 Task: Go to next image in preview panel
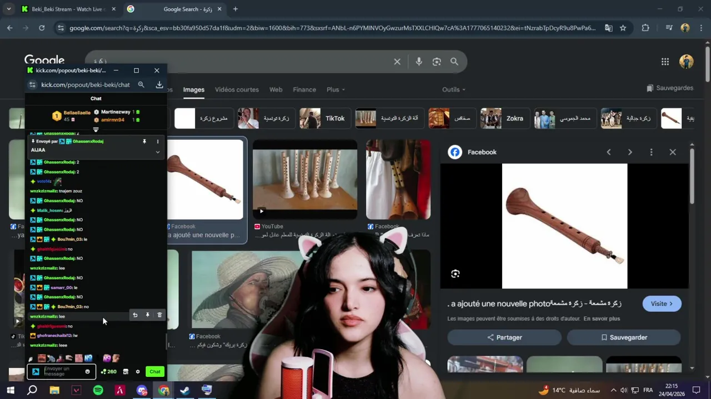(x=630, y=152)
